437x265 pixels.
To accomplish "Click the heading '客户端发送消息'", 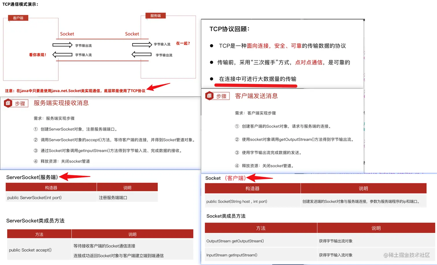I will [256, 96].
